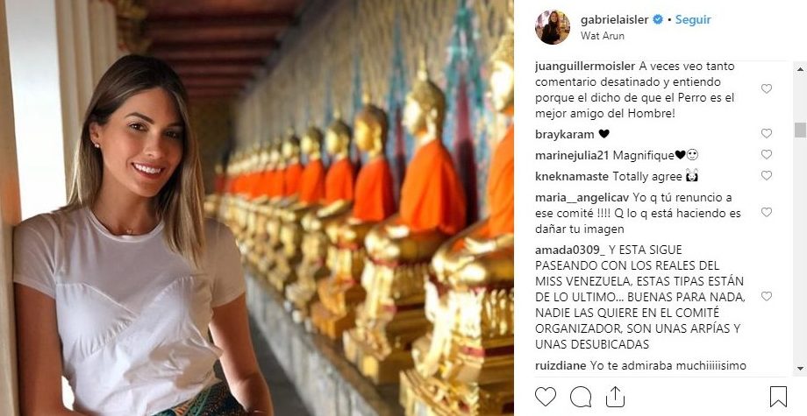Open juanguillermoisler commenter profile

585,67
